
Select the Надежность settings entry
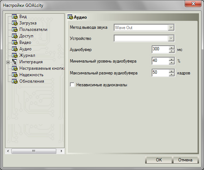(31, 75)
